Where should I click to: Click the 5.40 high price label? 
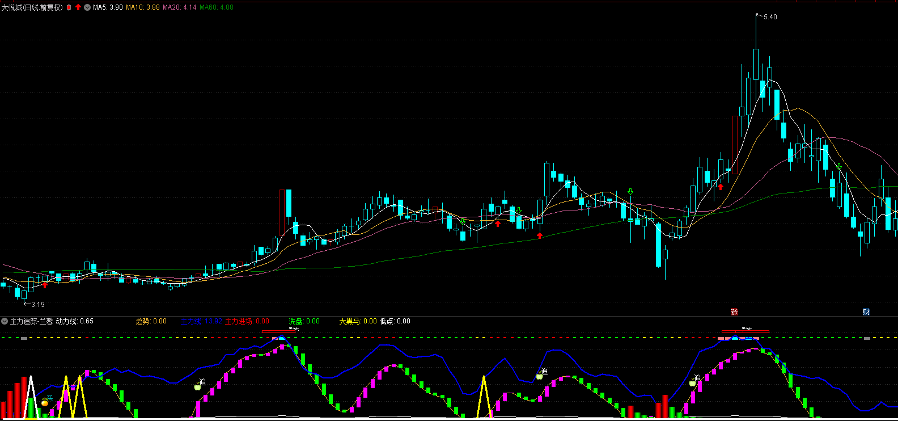click(770, 17)
